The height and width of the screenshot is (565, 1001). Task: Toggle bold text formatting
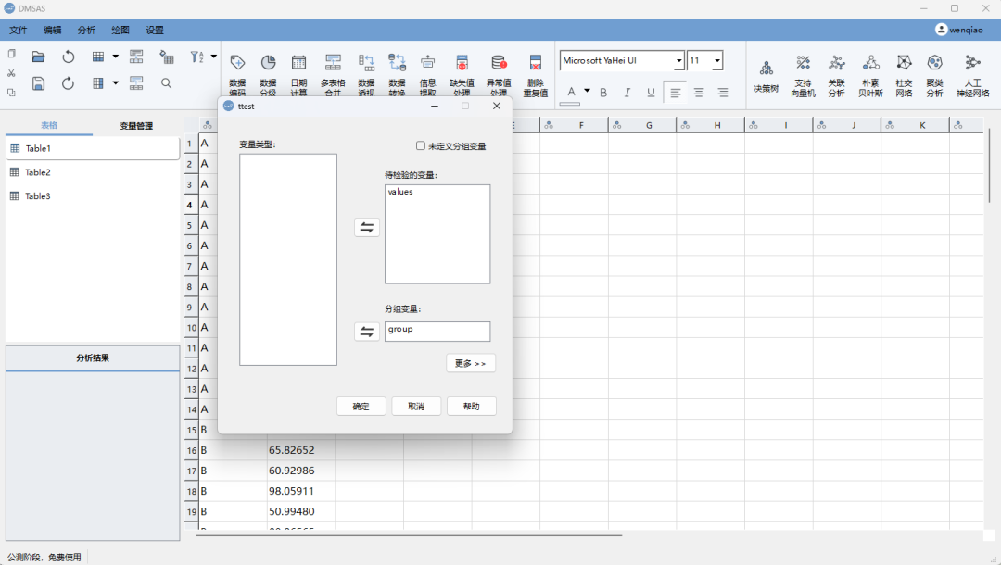pyautogui.click(x=603, y=93)
